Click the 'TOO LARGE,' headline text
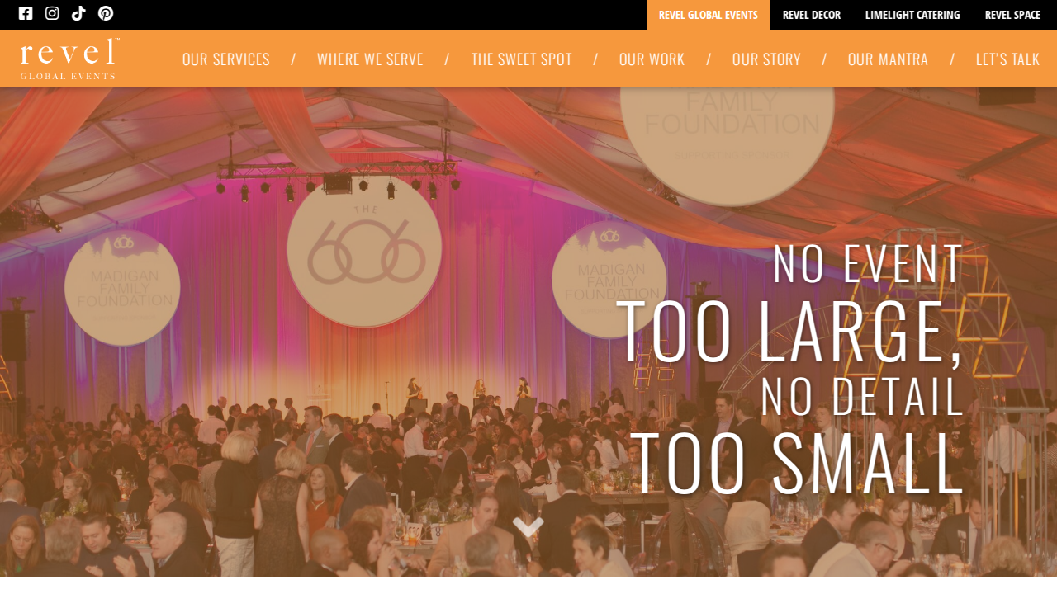1057x594 pixels. pos(789,332)
